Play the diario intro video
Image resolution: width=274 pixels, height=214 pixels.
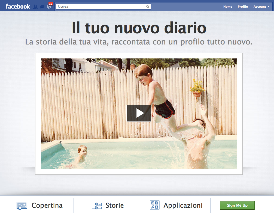[139, 113]
